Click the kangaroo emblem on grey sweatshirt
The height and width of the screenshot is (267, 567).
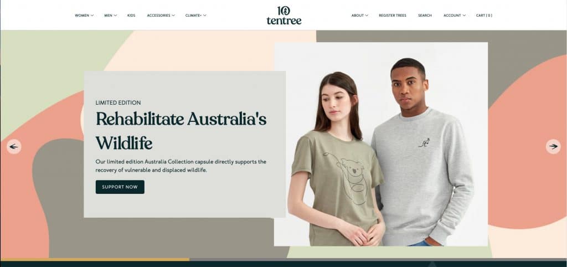(x=424, y=143)
